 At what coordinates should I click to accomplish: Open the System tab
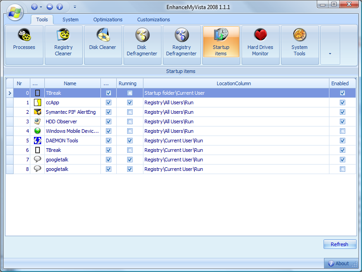(x=71, y=19)
